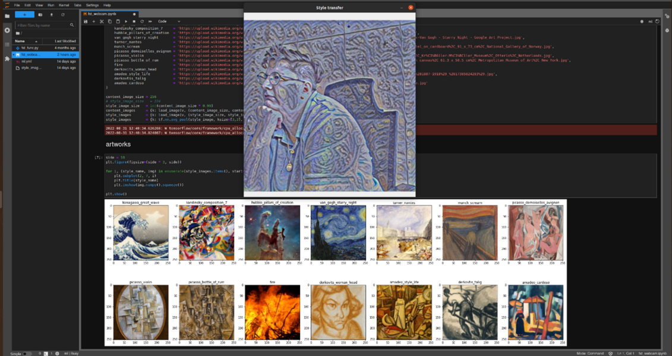Click the red tensorflow warning output area

coord(381,130)
